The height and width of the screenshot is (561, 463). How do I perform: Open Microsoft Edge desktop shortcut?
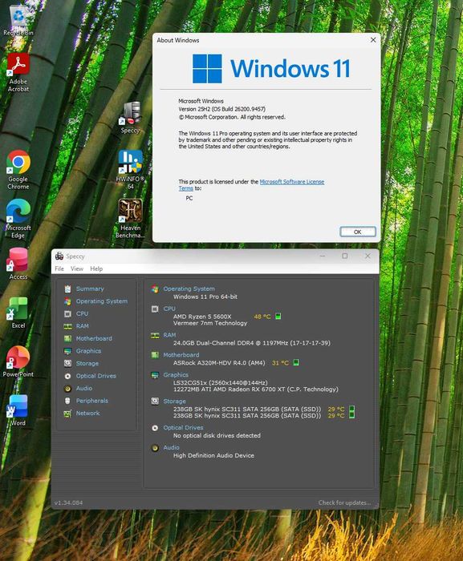18,219
